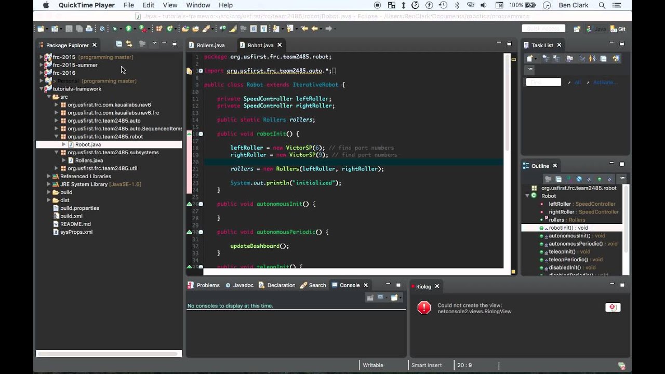Open Spotlight search in macOS menu bar
The width and height of the screenshot is (665, 374).
pyautogui.click(x=602, y=5)
